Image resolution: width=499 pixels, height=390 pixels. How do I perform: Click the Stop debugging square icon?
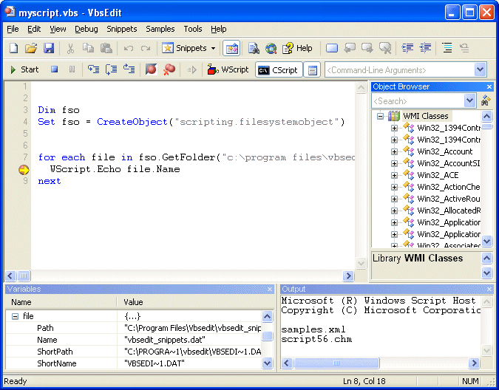pos(54,69)
